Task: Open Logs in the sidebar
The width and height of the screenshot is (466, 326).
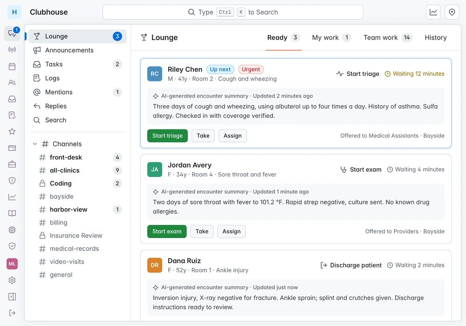Action: pos(77,78)
